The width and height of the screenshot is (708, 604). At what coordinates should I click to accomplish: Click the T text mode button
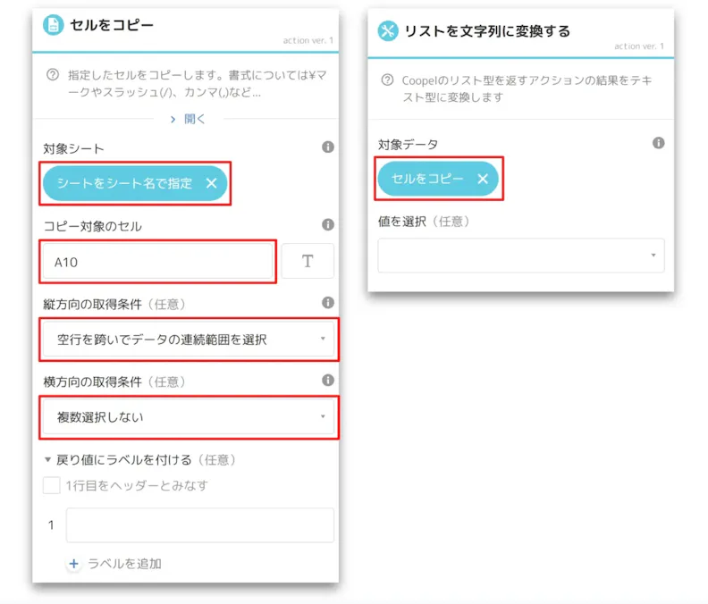[308, 261]
